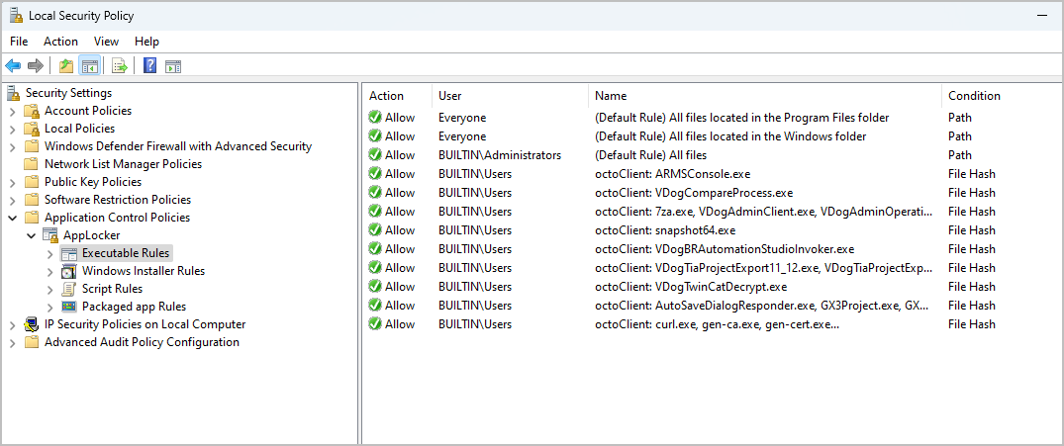1064x446 pixels.
Task: Click the Export List toolbar icon
Action: tap(120, 66)
